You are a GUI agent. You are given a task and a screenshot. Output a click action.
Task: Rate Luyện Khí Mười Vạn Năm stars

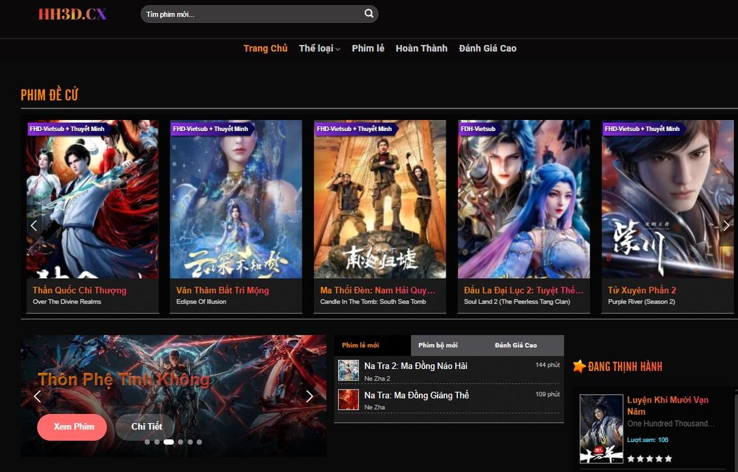point(649,458)
